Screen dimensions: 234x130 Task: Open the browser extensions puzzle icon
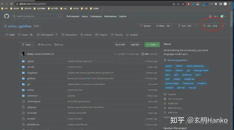216,4
